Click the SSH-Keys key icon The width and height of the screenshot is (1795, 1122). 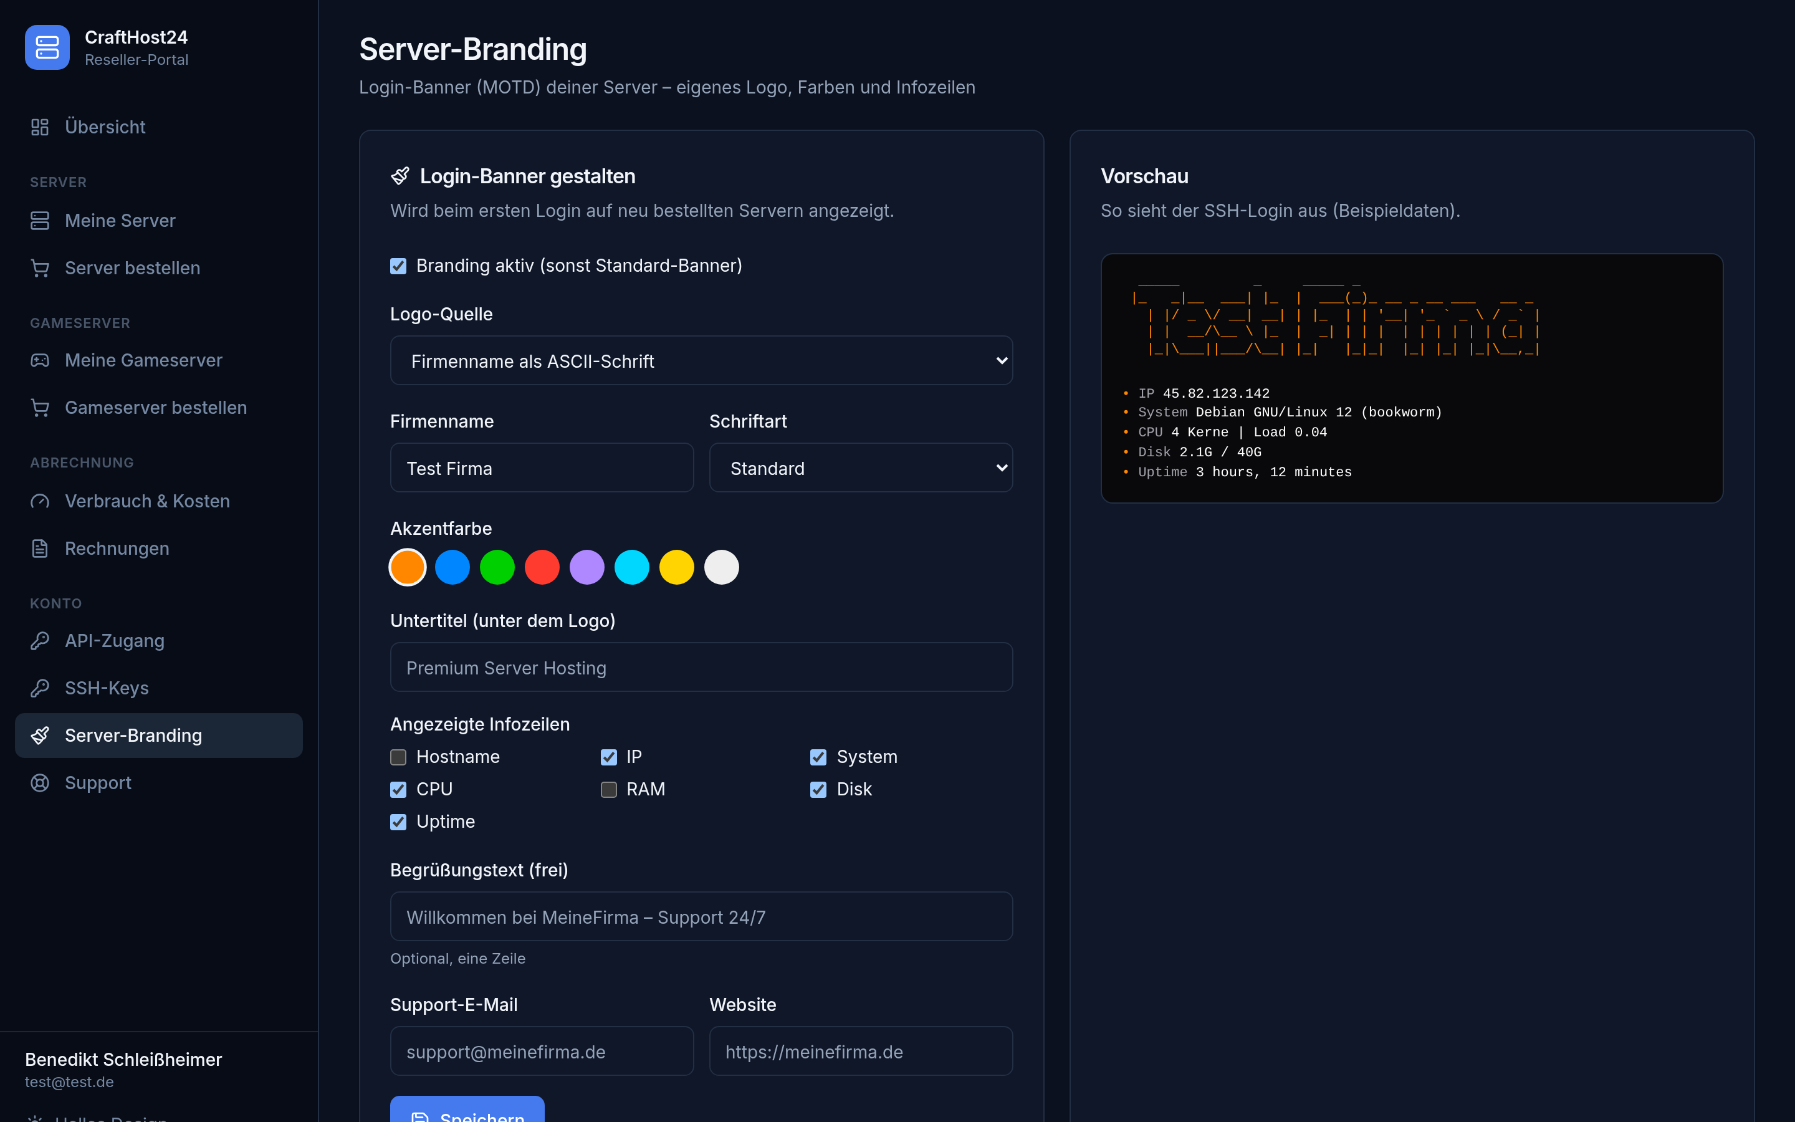pyautogui.click(x=40, y=688)
